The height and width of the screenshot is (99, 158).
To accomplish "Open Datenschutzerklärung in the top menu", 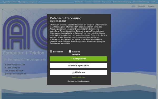I will click(x=122, y=2).
